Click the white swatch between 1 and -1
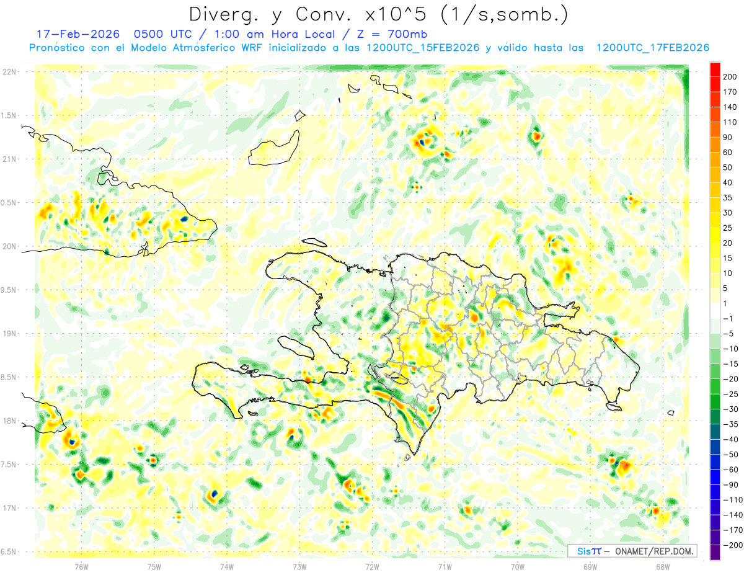 click(715, 311)
